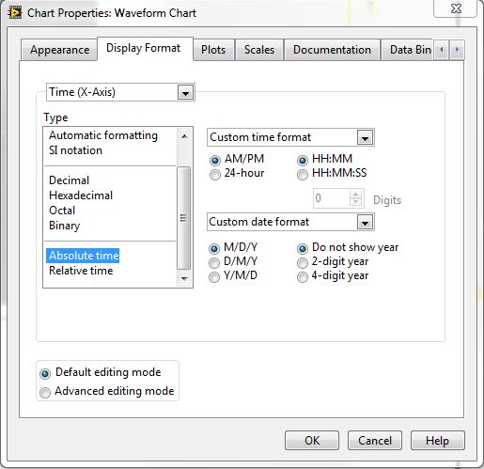Open Help for chart properties

pyautogui.click(x=438, y=441)
